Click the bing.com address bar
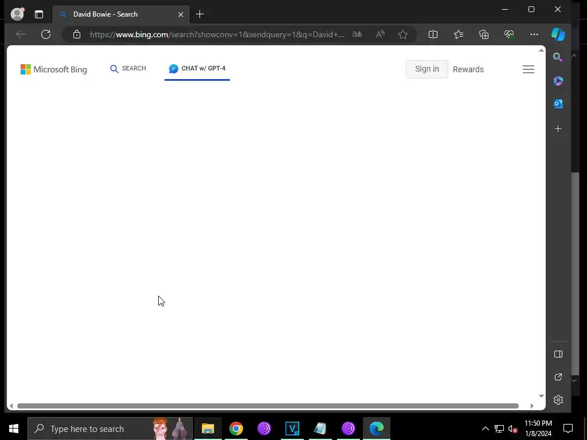This screenshot has width=587, height=440. click(x=216, y=34)
